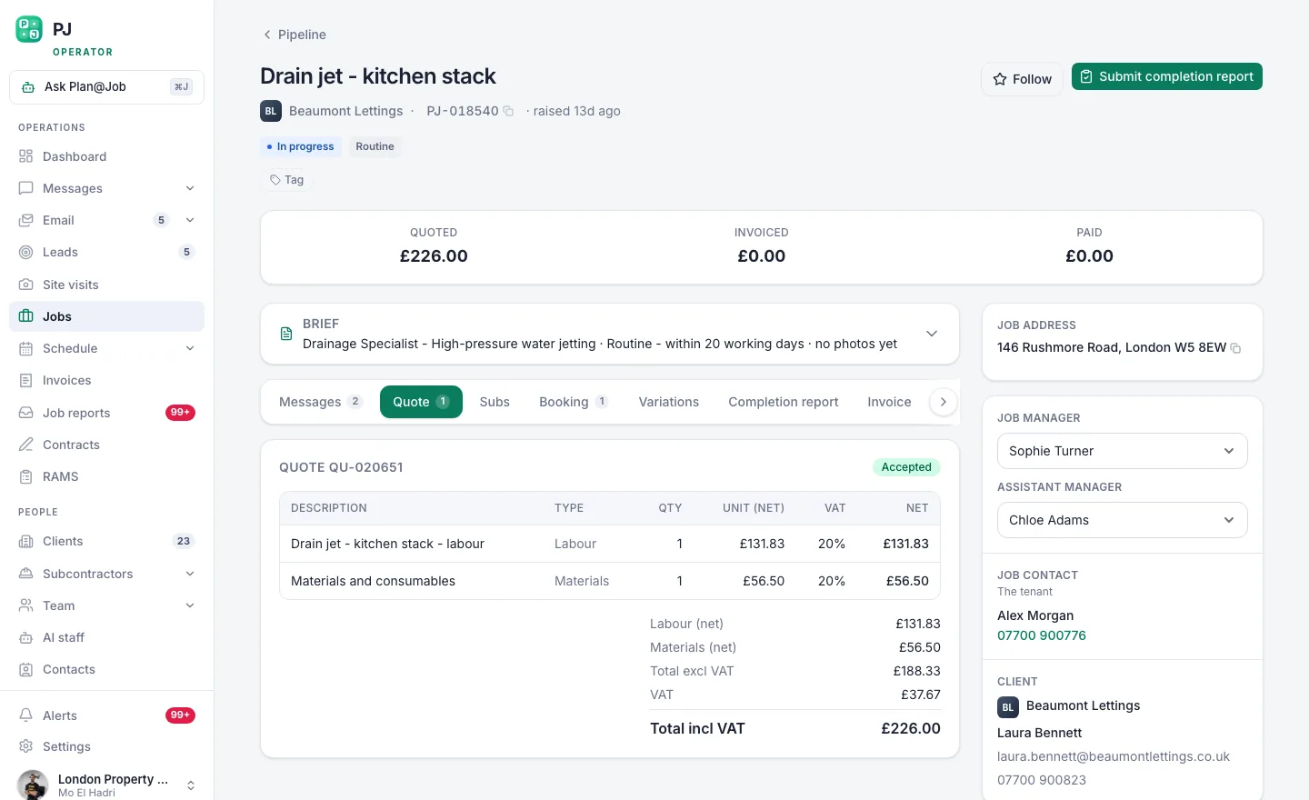Follow this job with star button

click(1022, 79)
